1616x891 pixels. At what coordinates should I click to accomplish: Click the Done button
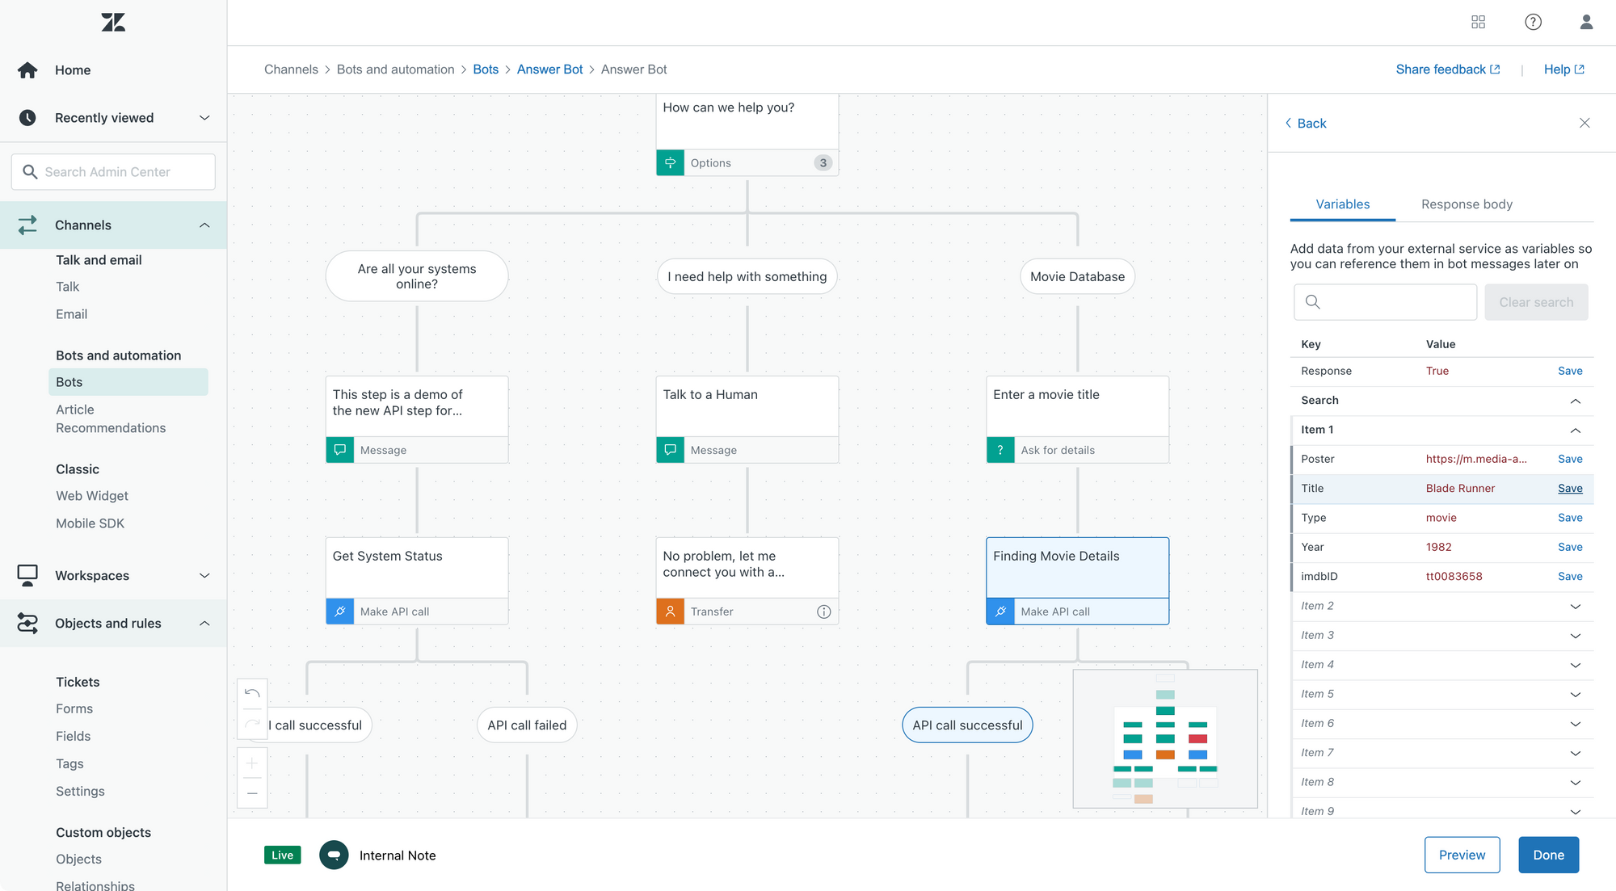(x=1547, y=855)
